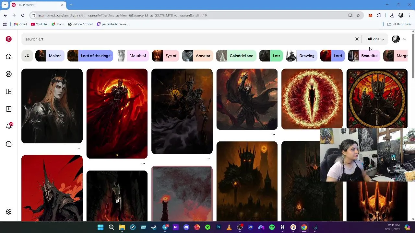Open the YouTube bookmark
The width and height of the screenshot is (415, 233).
coord(39,24)
